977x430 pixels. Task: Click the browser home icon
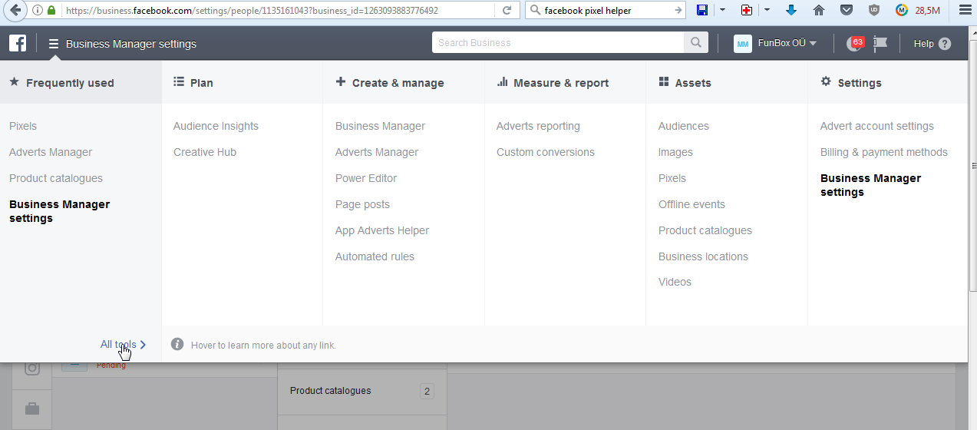[x=819, y=11]
